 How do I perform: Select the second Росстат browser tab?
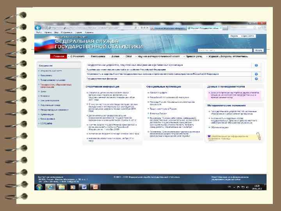[205, 28]
